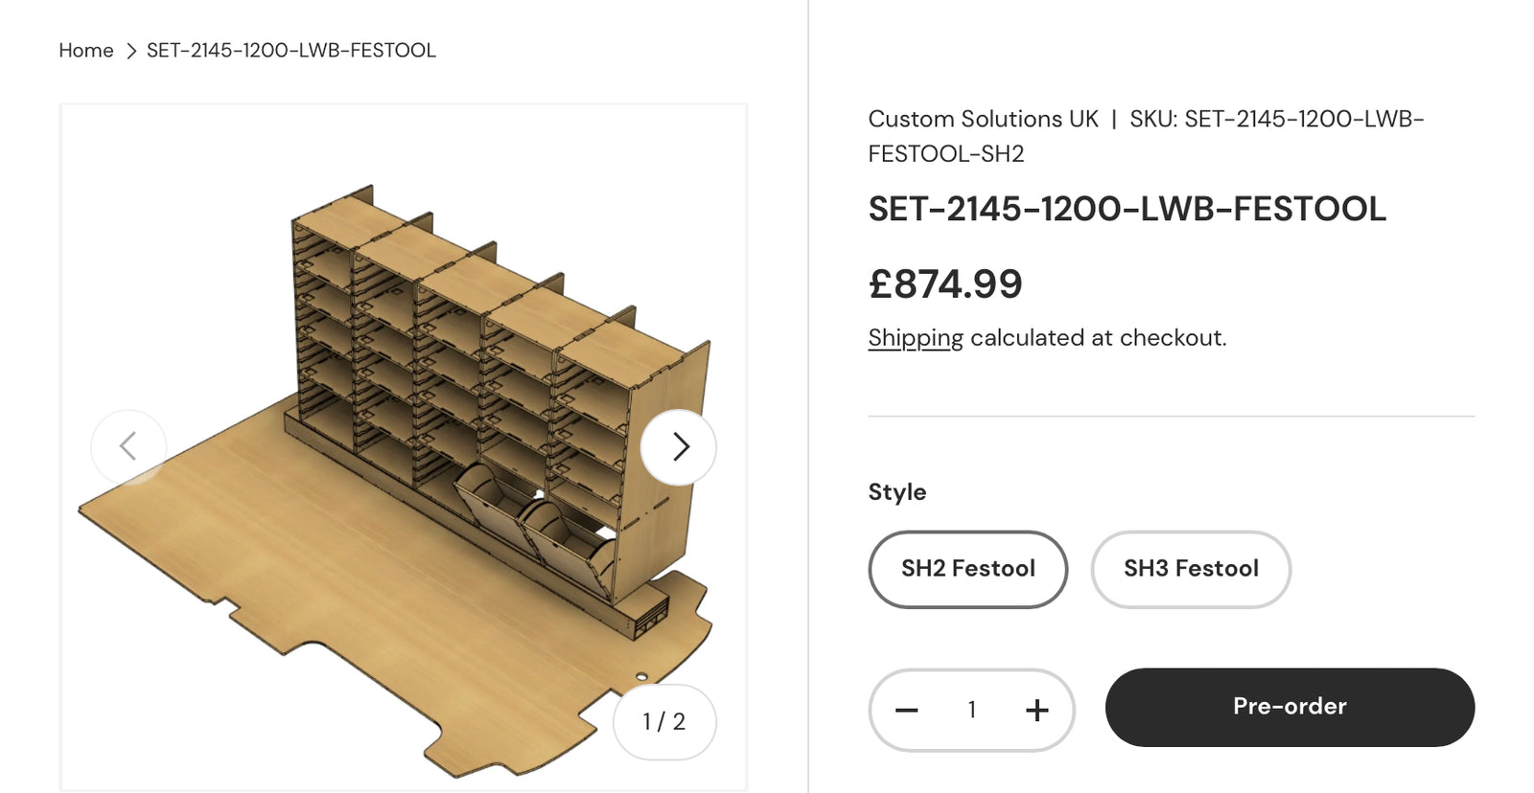Go to the previous product image

128,446
